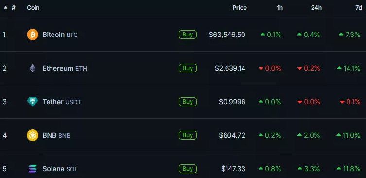Click the Buy button for BNB
This screenshot has width=366, height=178.
click(x=188, y=135)
